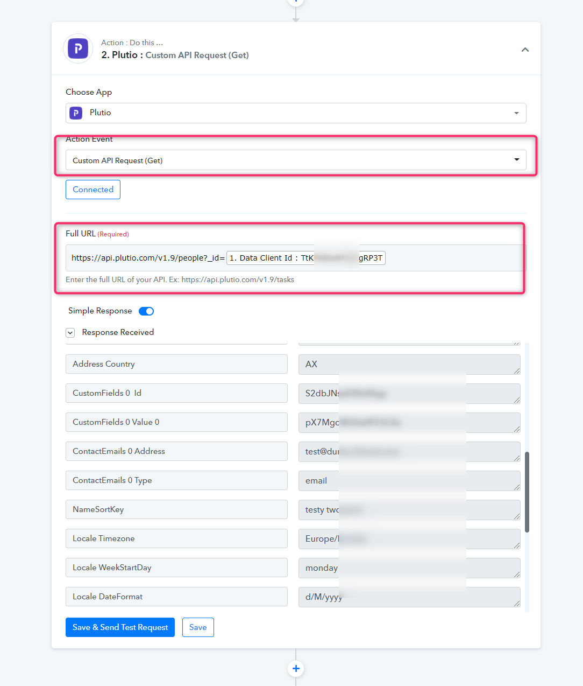Image resolution: width=583 pixels, height=686 pixels.
Task: Click the Europe timezone value field
Action: tap(409, 539)
